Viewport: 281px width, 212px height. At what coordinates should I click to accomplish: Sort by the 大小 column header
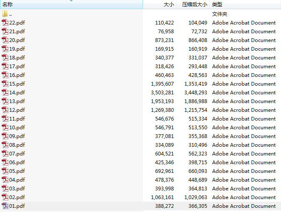coord(160,5)
